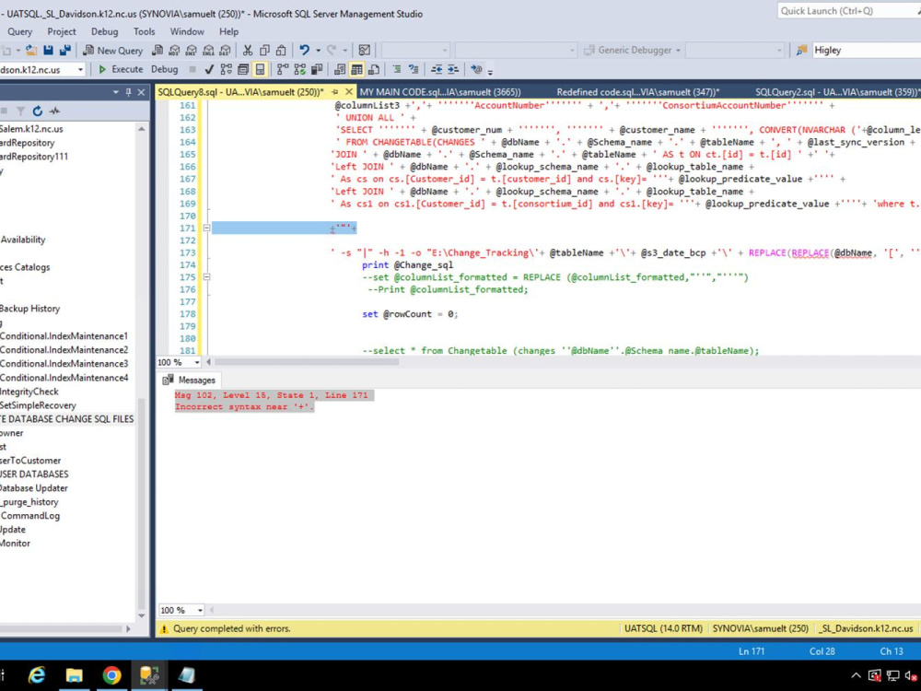Click the Database Engine Query icon
921x691 pixels.
pos(157,51)
